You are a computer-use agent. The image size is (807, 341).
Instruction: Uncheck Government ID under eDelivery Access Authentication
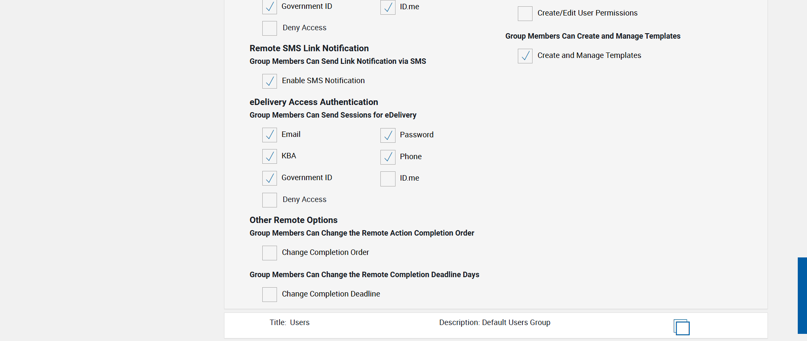coord(269,178)
